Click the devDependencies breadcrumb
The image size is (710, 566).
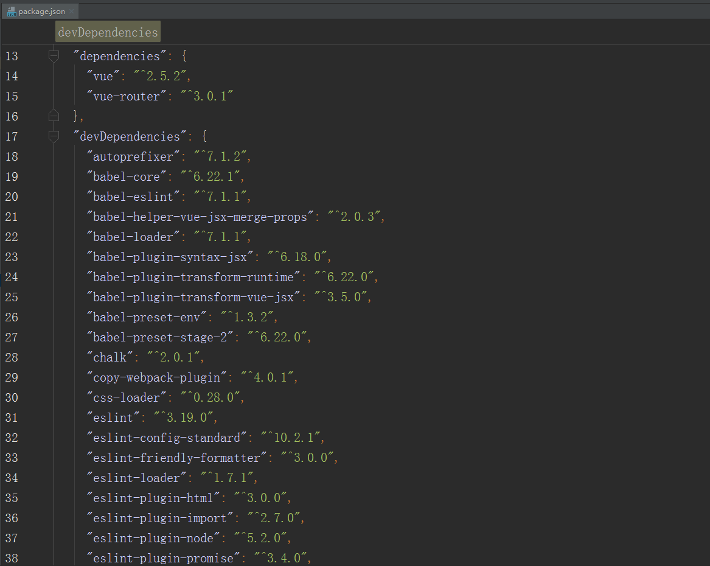click(x=108, y=32)
